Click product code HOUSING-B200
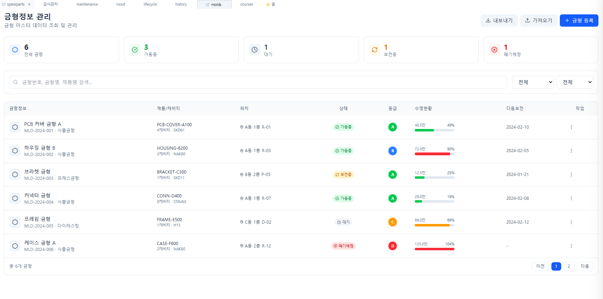603x299 pixels. [172, 148]
